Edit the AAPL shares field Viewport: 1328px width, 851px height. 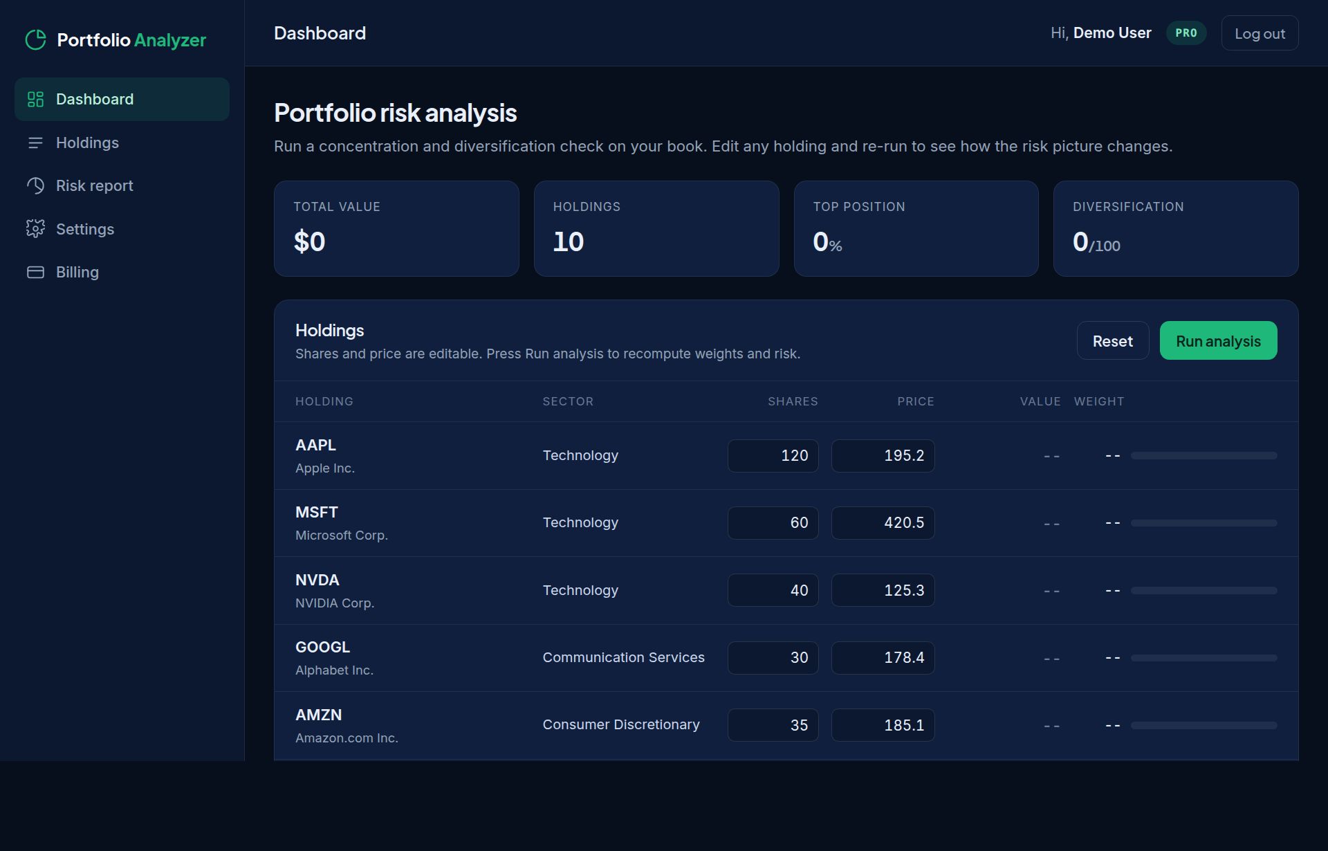773,455
